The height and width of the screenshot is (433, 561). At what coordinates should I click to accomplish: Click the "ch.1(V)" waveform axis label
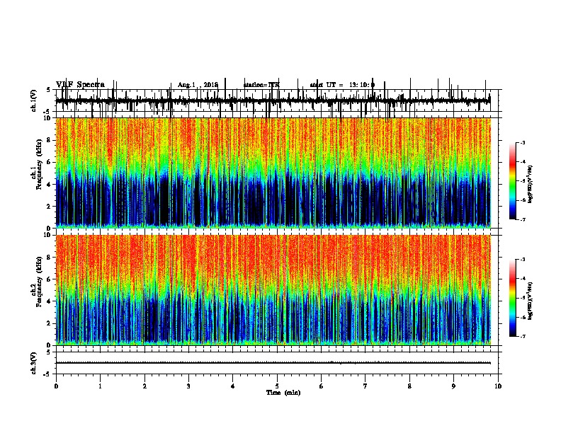pyautogui.click(x=34, y=100)
